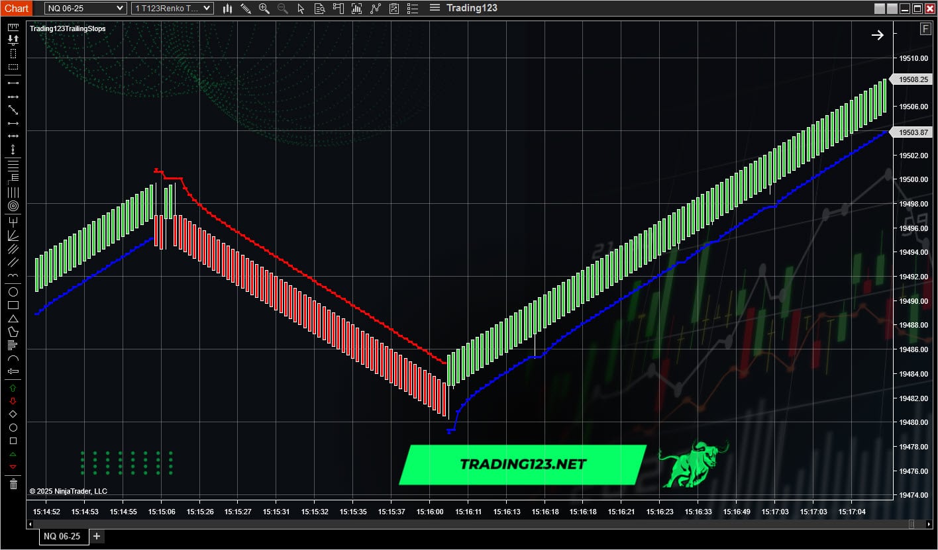Click the chart style bars icon
Viewport: 938px width, 550px height.
click(227, 8)
